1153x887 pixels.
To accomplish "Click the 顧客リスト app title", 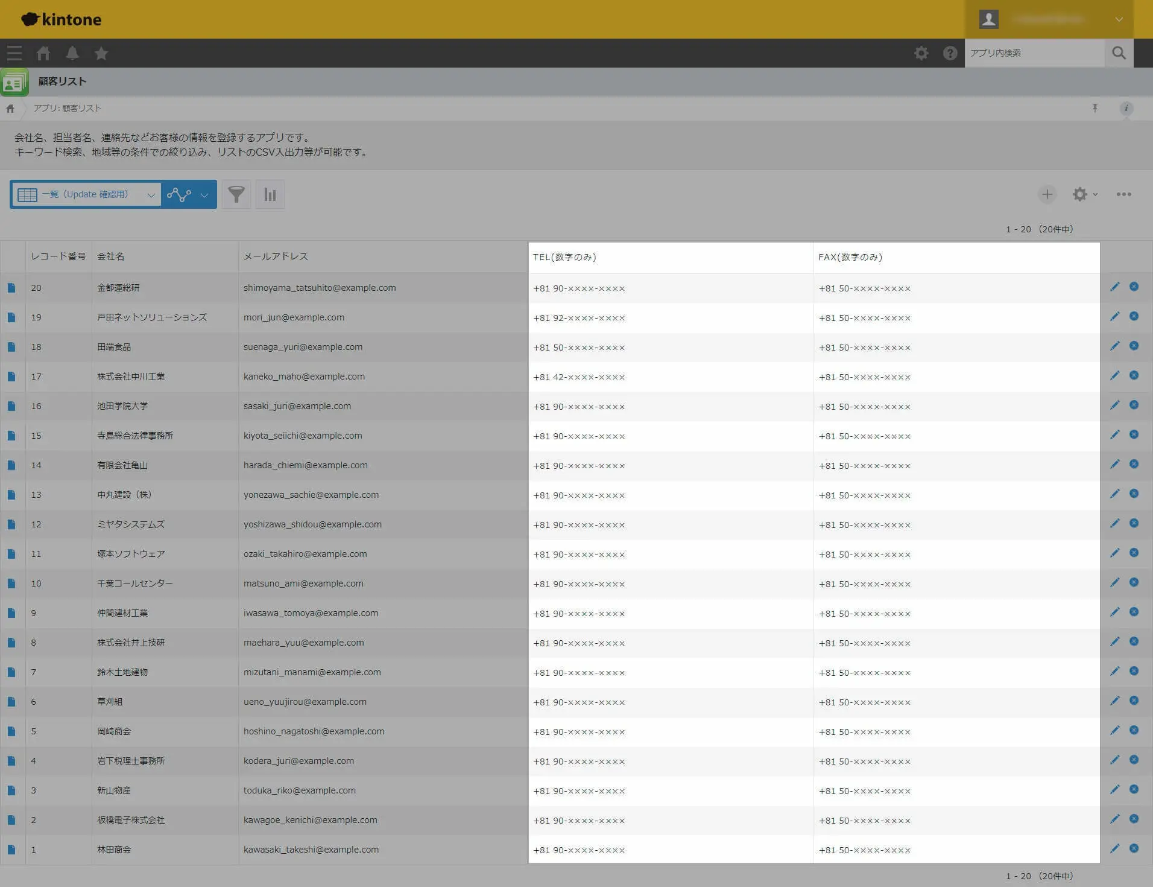I will tap(63, 81).
